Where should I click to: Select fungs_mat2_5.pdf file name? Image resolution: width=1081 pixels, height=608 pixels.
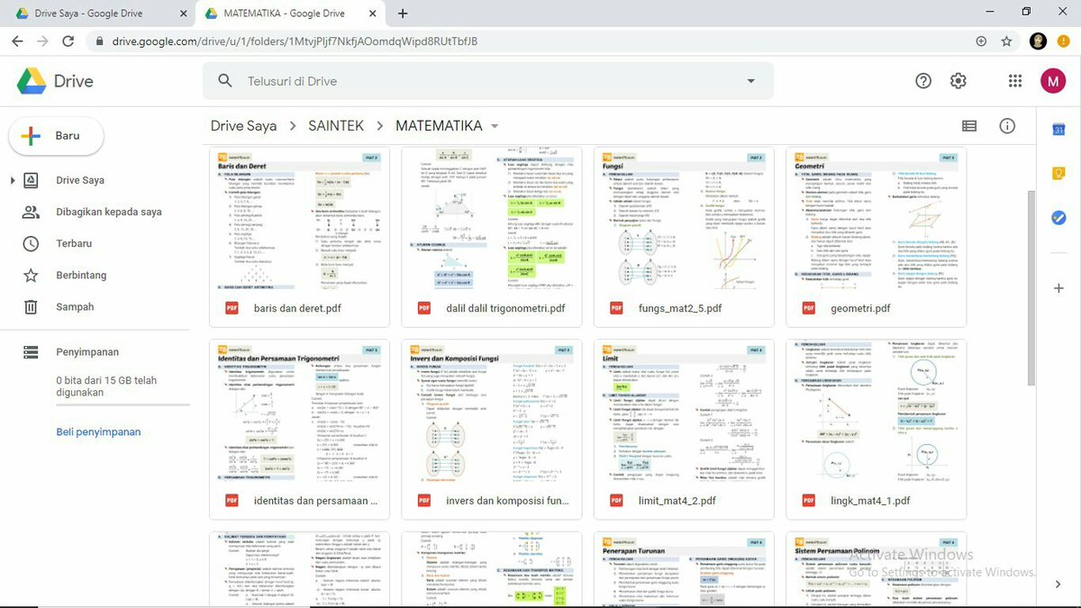(680, 309)
